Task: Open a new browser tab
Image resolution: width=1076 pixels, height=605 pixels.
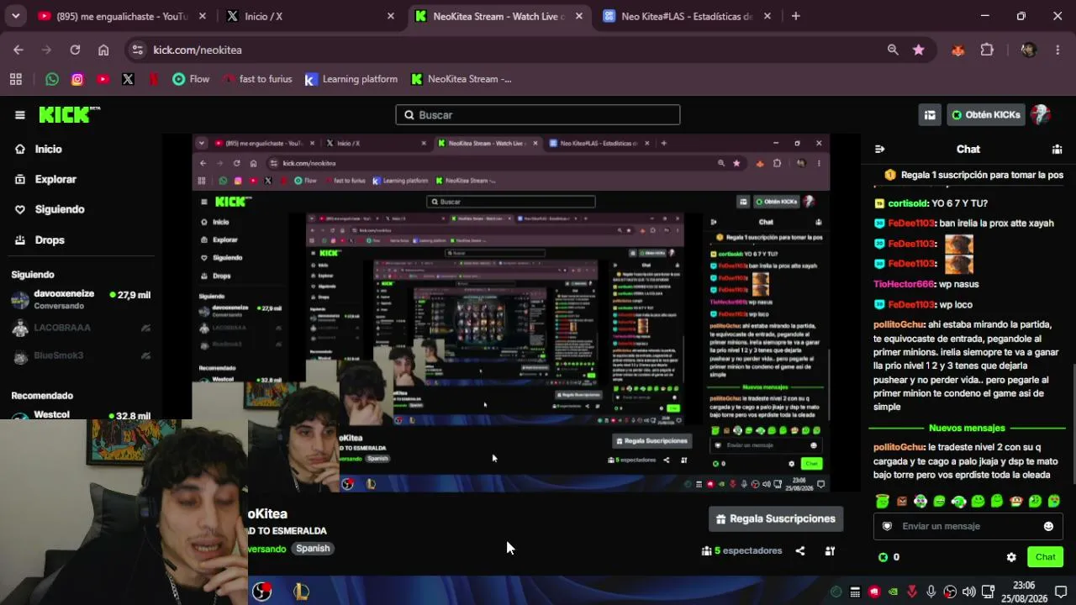Action: click(x=796, y=16)
